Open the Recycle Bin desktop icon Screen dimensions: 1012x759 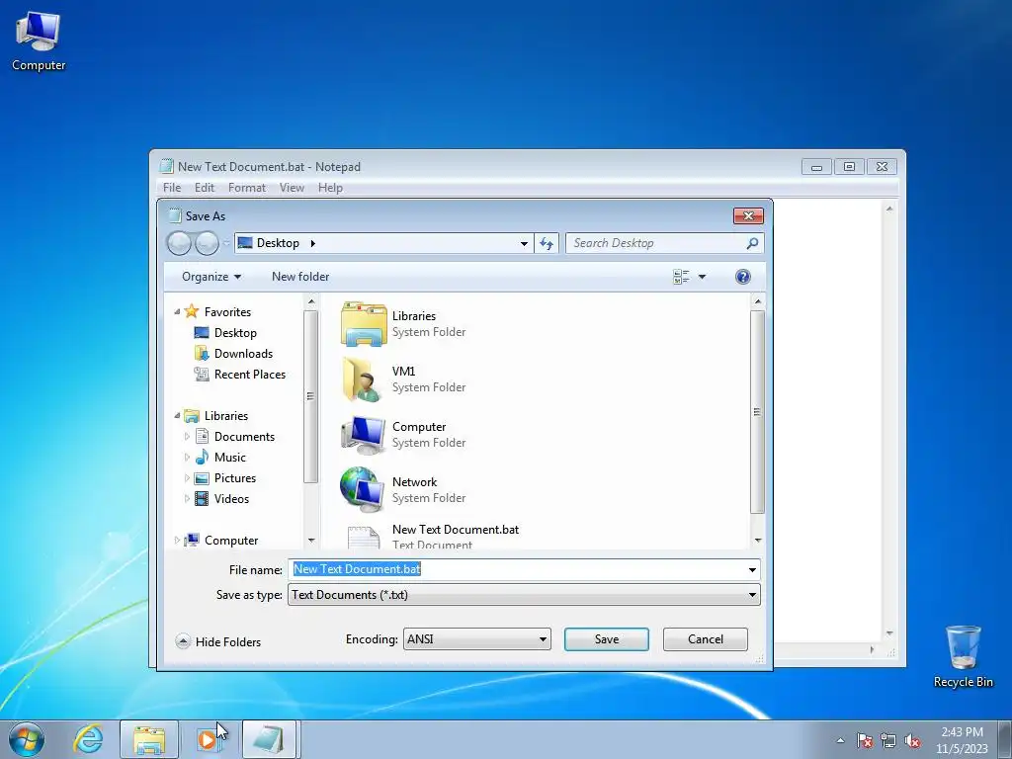(963, 656)
